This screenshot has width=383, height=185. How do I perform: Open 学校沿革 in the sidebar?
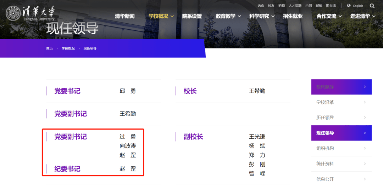[x=342, y=102]
